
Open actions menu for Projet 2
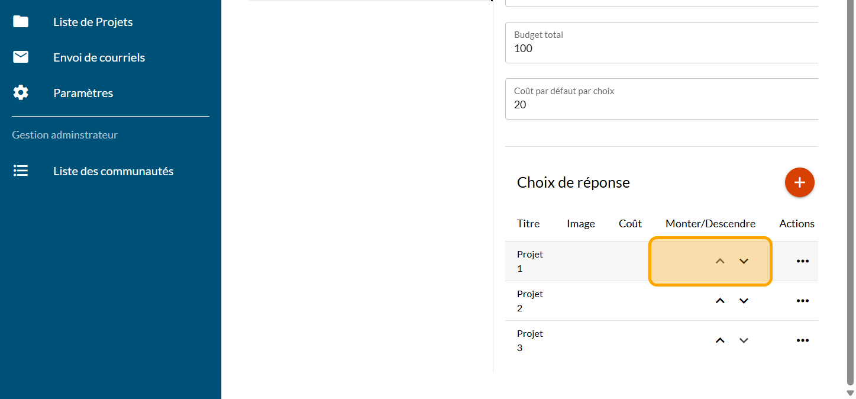point(802,301)
